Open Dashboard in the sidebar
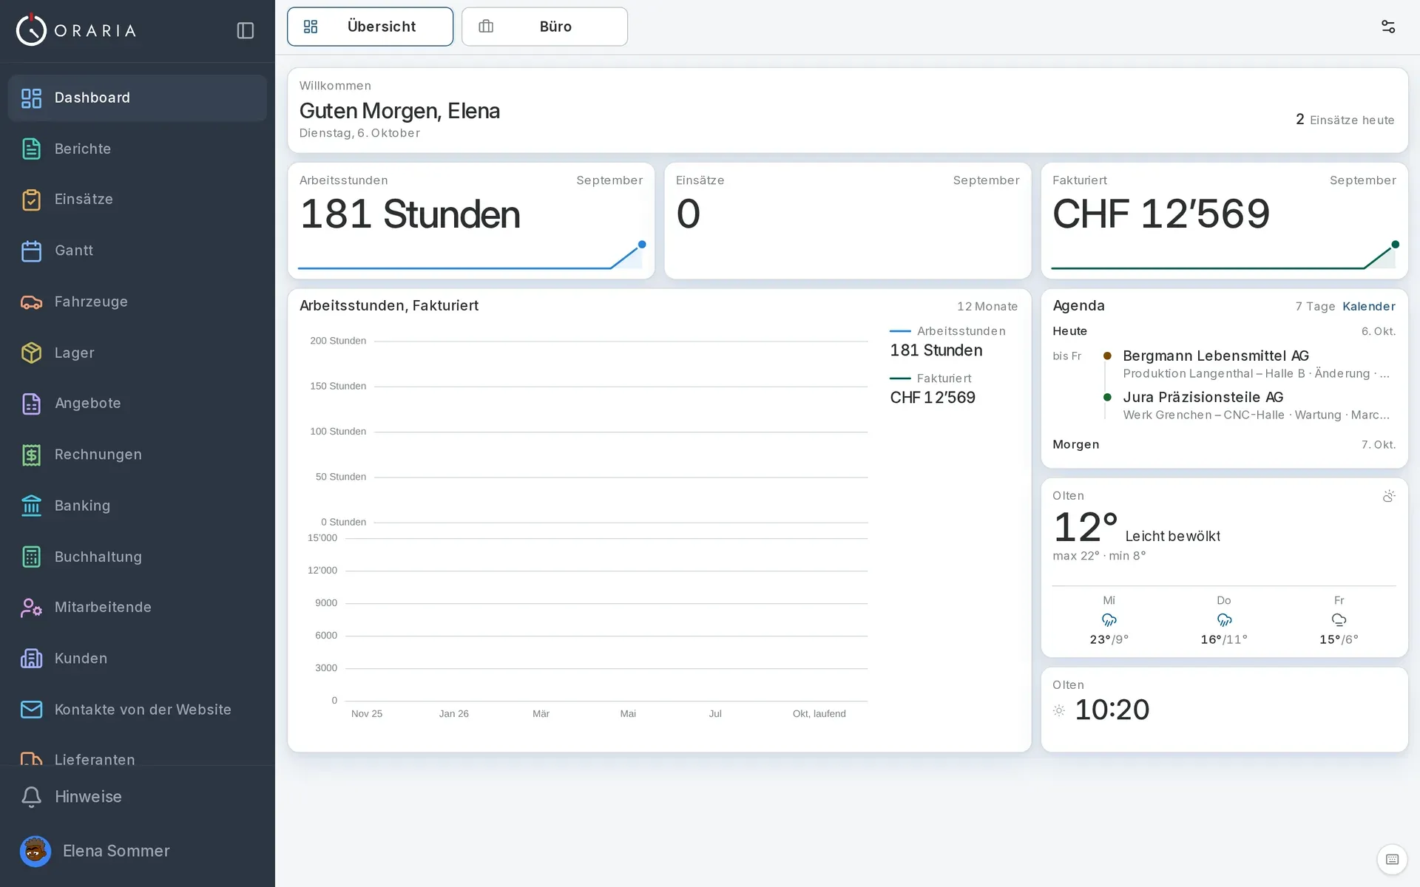 point(138,98)
